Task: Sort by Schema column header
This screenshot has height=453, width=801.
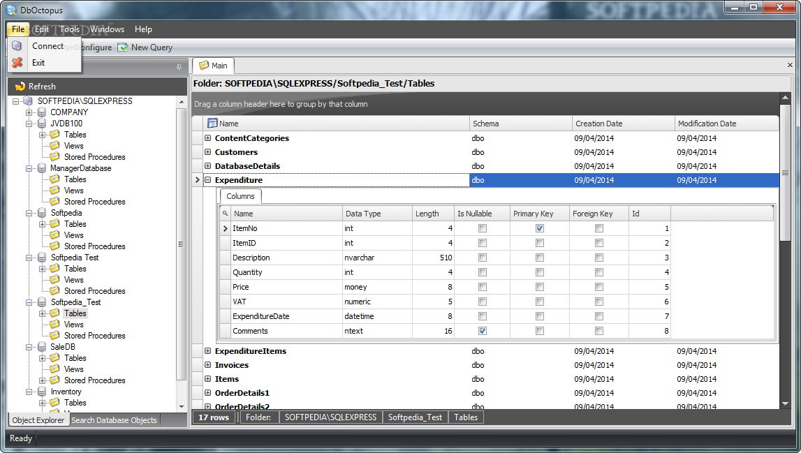Action: 520,123
